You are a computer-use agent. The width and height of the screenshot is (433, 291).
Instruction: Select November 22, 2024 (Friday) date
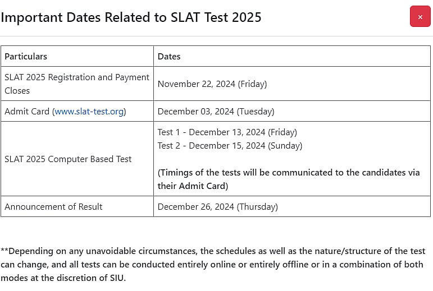pyautogui.click(x=212, y=84)
